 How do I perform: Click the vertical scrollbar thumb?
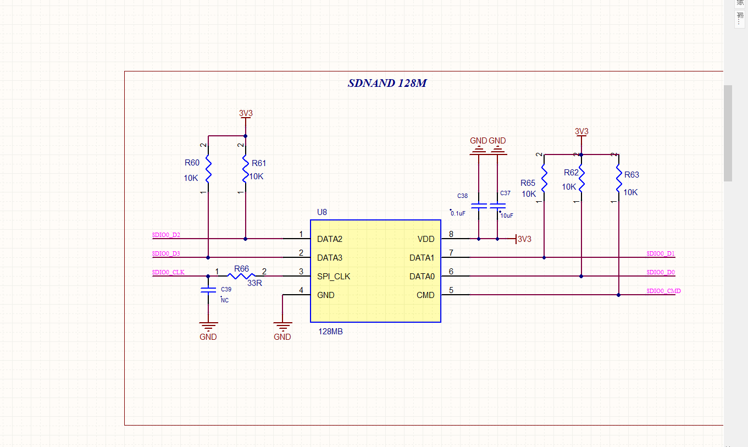[728, 133]
